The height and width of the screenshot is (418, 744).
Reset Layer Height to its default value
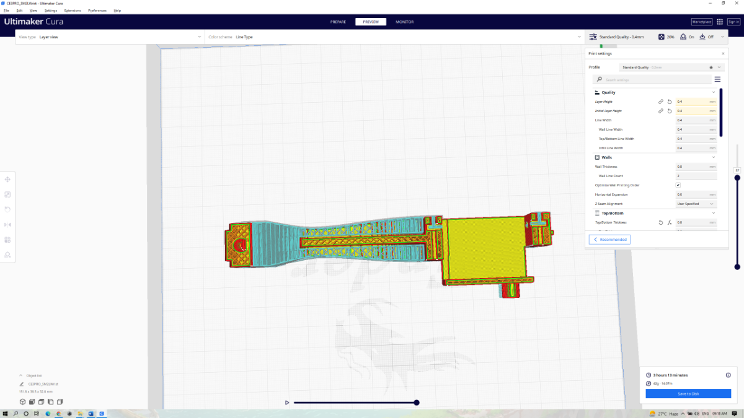(x=670, y=102)
